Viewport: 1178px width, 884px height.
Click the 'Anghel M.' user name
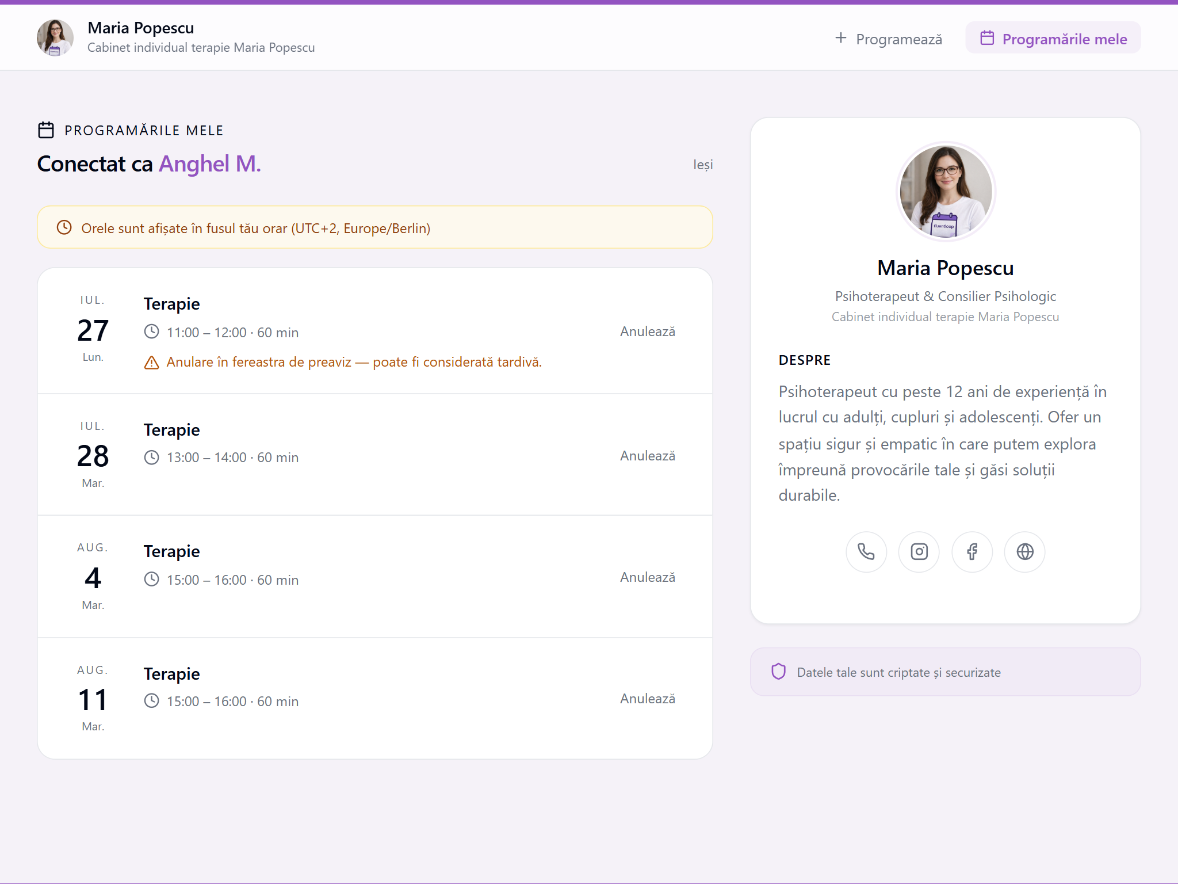210,164
